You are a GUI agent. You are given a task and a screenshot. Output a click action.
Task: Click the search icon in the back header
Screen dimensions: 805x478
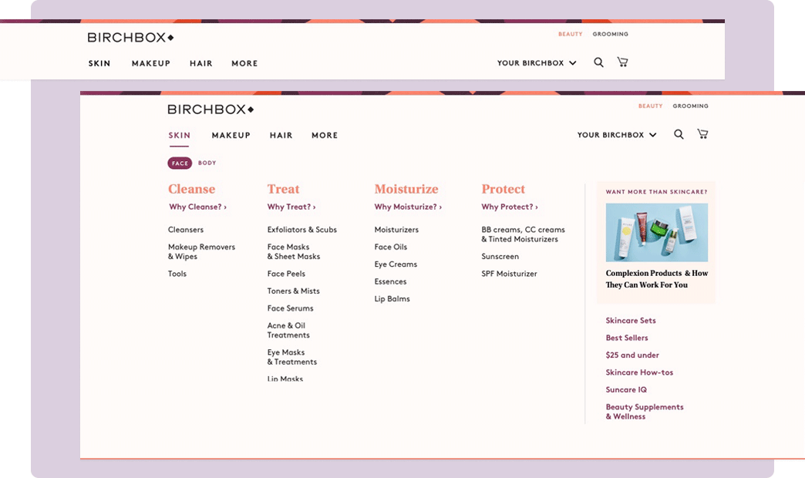point(598,62)
